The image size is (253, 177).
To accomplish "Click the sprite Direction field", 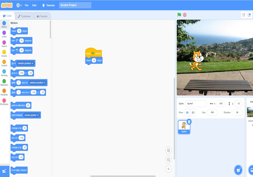I will coord(237,113).
